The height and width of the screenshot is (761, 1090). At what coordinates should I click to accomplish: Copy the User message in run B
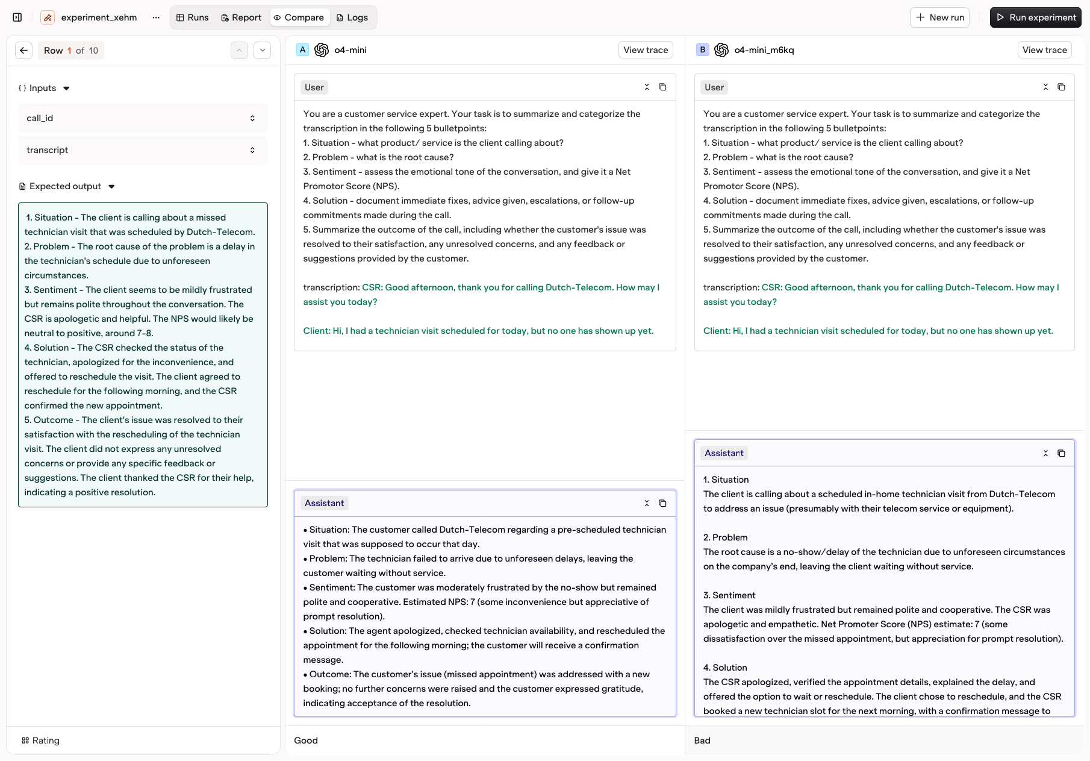1061,87
